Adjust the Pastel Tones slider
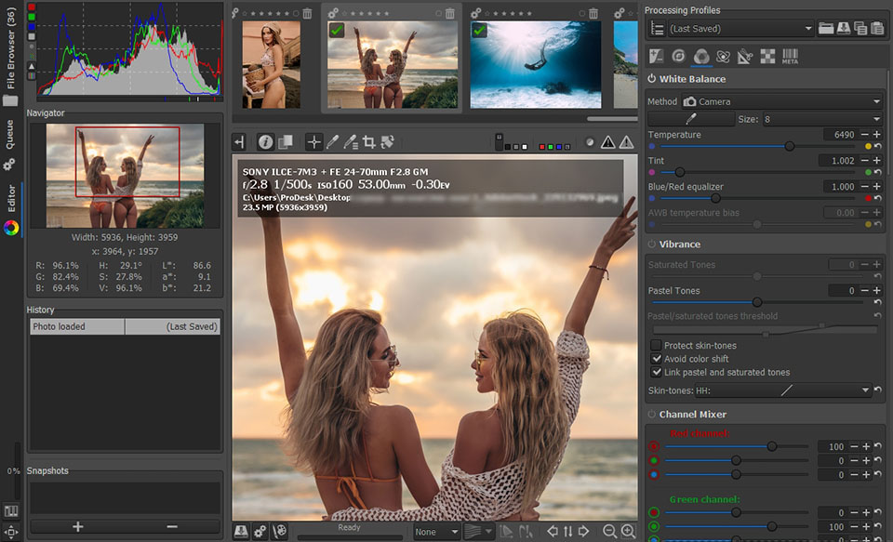Image resolution: width=893 pixels, height=542 pixels. click(757, 302)
